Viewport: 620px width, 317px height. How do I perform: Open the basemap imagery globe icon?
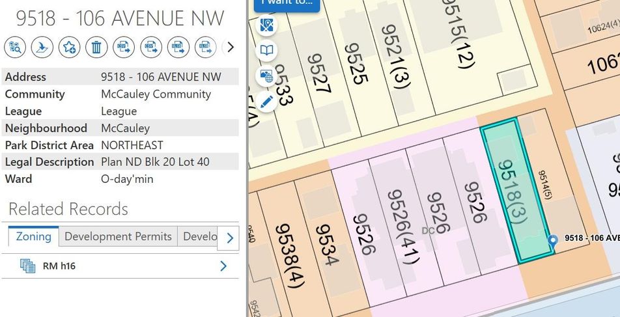266,76
